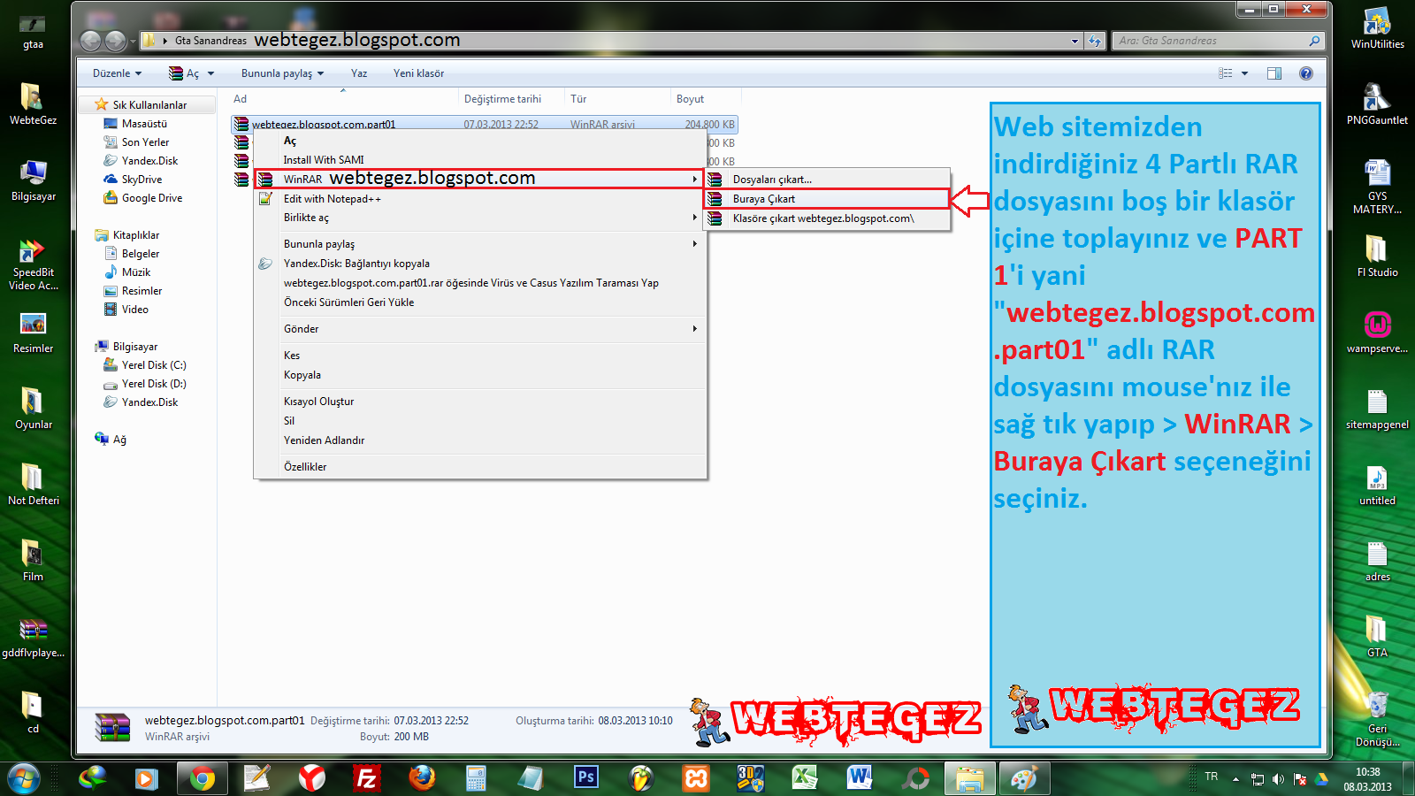Select the webtegez.blogspot.com.part01 file row
The height and width of the screenshot is (796, 1415).
485,125
